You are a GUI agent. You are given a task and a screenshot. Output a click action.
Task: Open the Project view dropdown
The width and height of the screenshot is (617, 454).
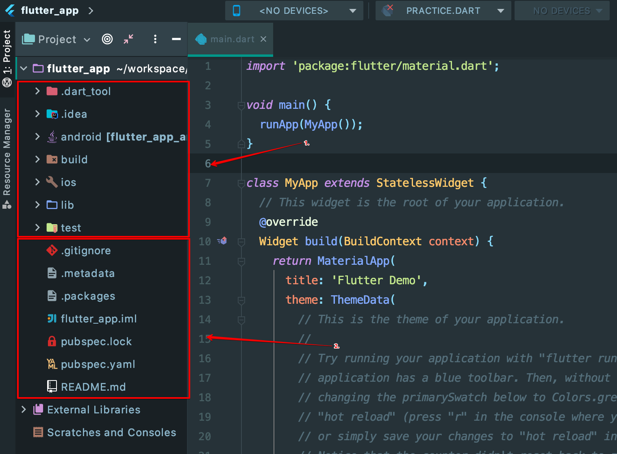[56, 39]
